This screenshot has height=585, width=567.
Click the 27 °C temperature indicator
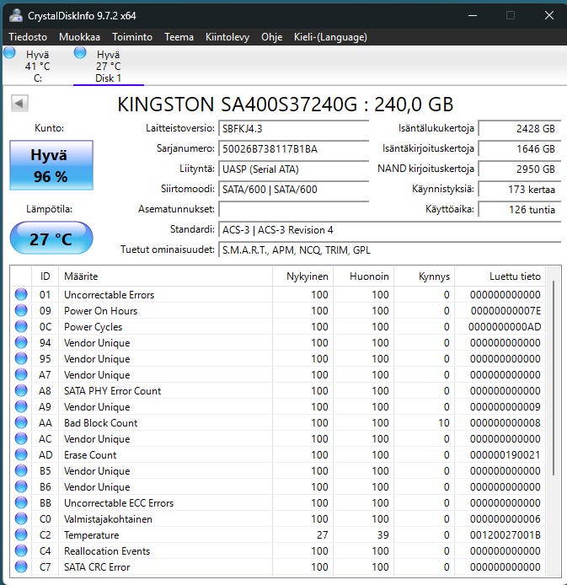click(51, 238)
